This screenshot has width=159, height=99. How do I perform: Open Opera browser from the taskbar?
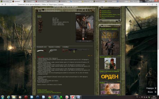26,97
